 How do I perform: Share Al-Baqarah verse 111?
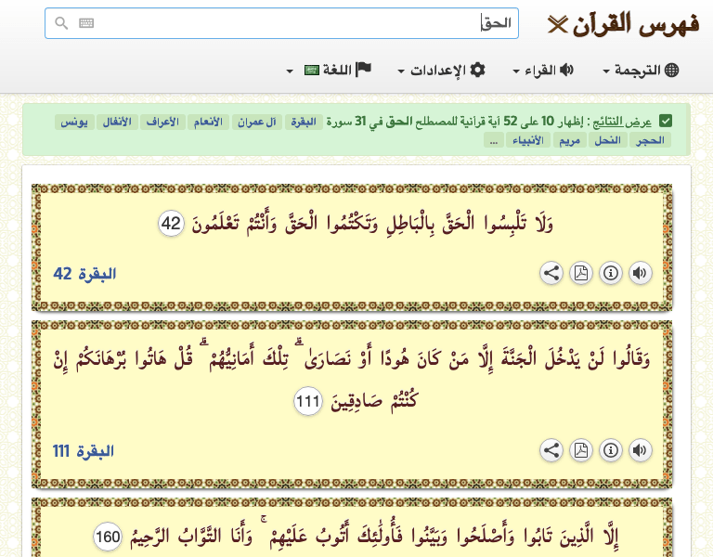551,450
